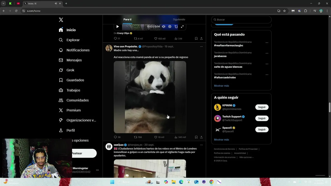Expand video to fullscreen
This screenshot has width=331, height=186.
(182, 26)
